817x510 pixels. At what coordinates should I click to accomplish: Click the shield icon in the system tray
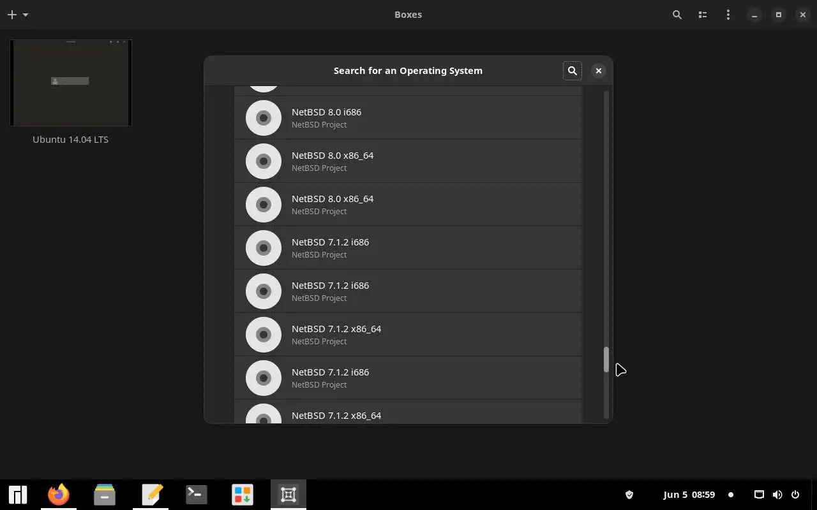[x=629, y=495]
